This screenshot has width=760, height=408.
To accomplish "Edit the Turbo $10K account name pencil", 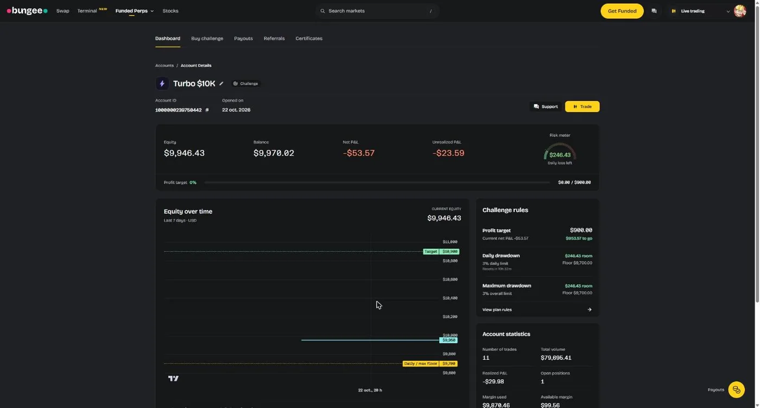I will coord(221,84).
